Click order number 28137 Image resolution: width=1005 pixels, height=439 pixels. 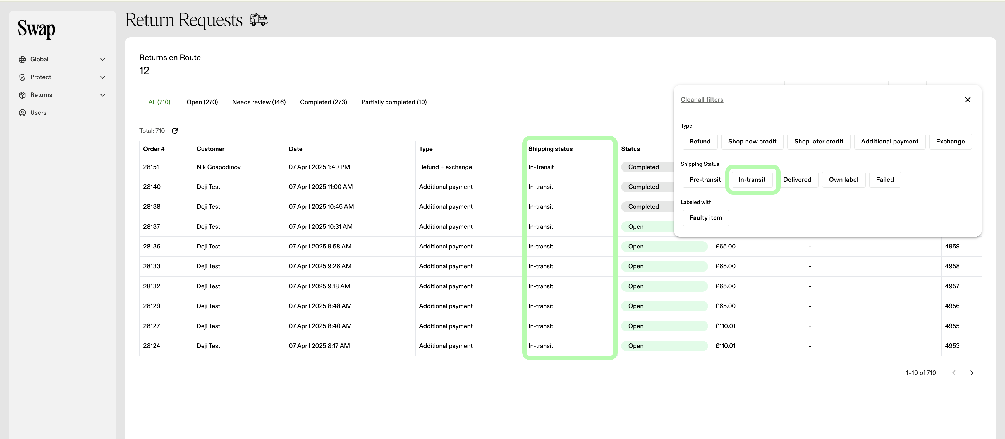(x=151, y=226)
